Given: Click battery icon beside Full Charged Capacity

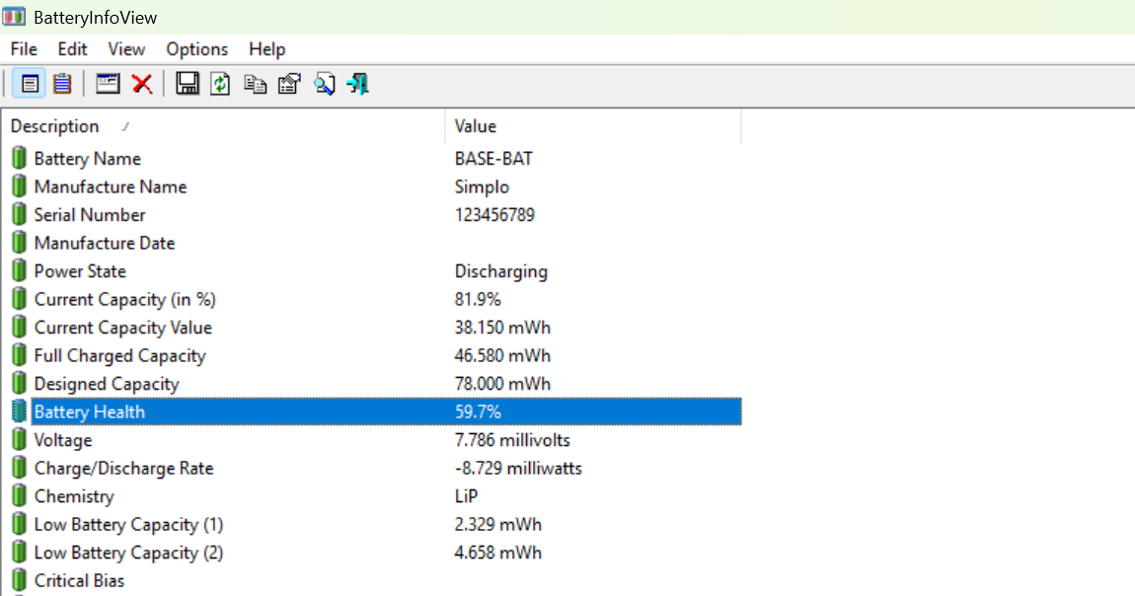Looking at the screenshot, I should [20, 355].
